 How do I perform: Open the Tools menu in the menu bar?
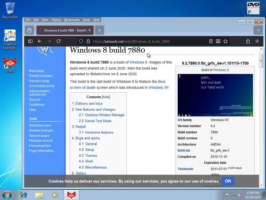[x=86, y=20]
